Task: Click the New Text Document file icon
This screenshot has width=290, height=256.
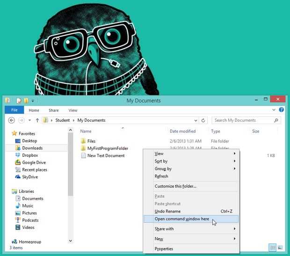Action: point(83,155)
